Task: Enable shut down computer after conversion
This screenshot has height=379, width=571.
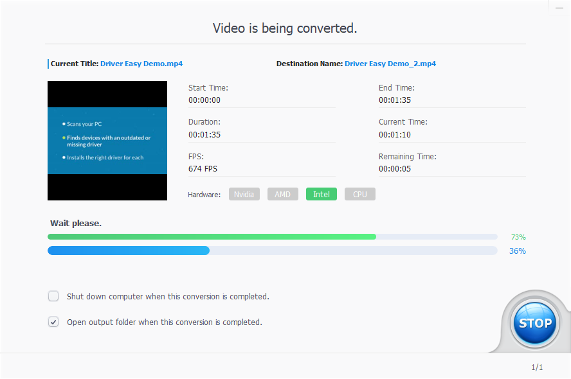Action: coord(53,296)
